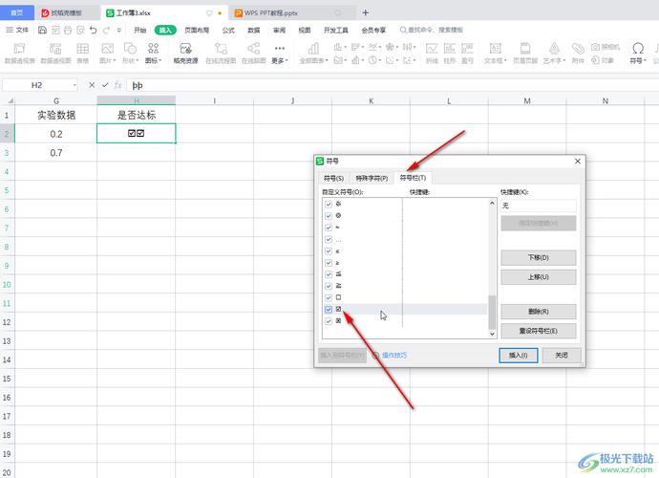Click the fx insert function icon
The width and height of the screenshot is (659, 478).
pyautogui.click(x=118, y=85)
